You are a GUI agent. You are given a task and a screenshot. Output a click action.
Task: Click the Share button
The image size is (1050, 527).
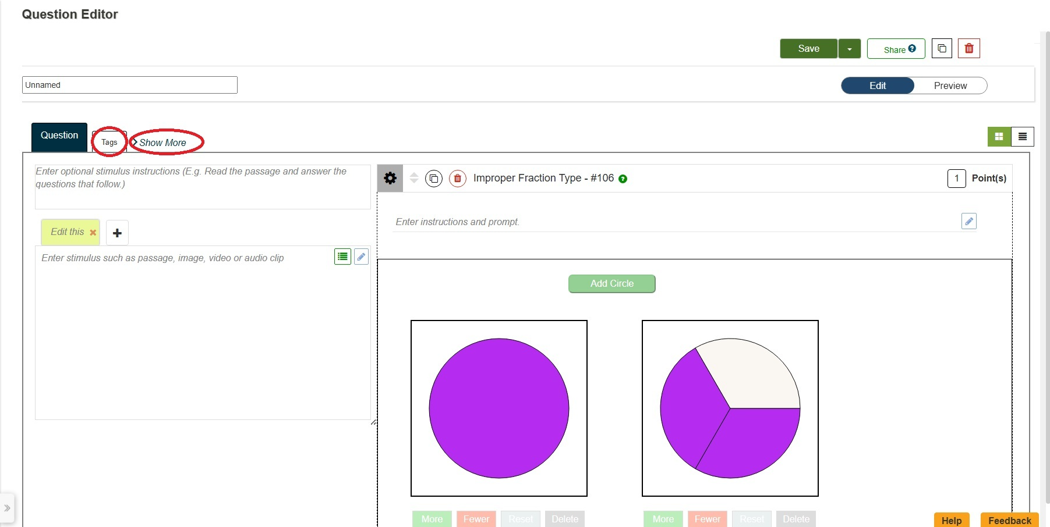896,49
